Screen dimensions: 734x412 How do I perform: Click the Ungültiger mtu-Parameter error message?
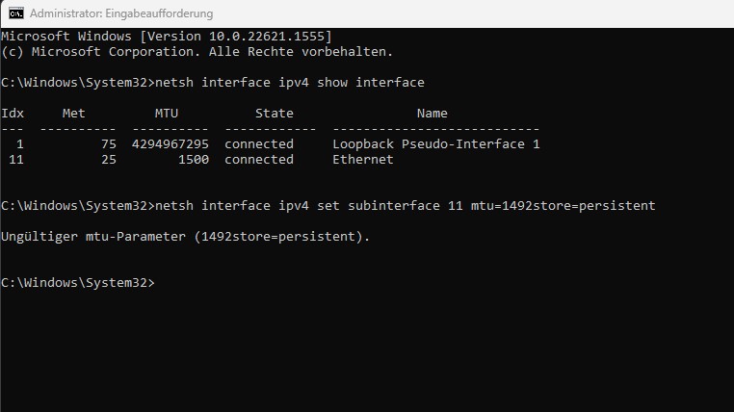[x=185, y=237]
